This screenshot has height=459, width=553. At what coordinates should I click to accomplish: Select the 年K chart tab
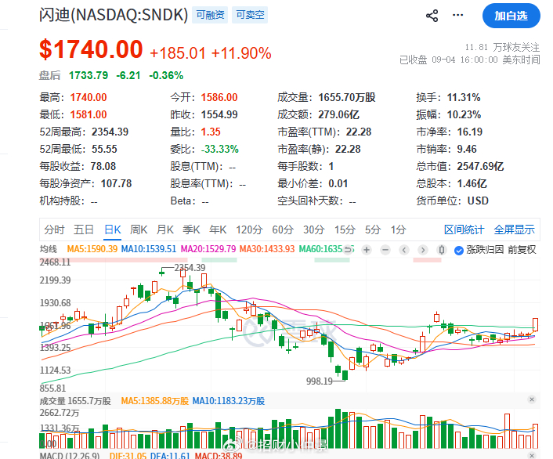(x=218, y=230)
